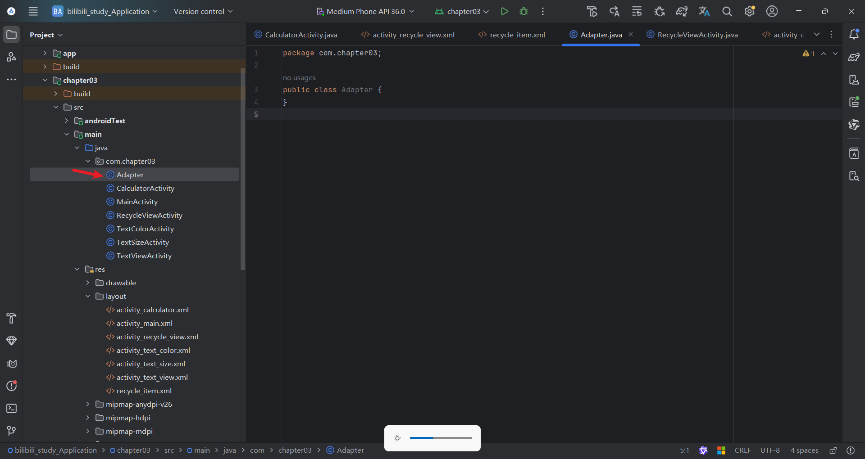Start debugging with the Debug bug icon
Screen dimensions: 865x459
pyautogui.click(x=524, y=11)
